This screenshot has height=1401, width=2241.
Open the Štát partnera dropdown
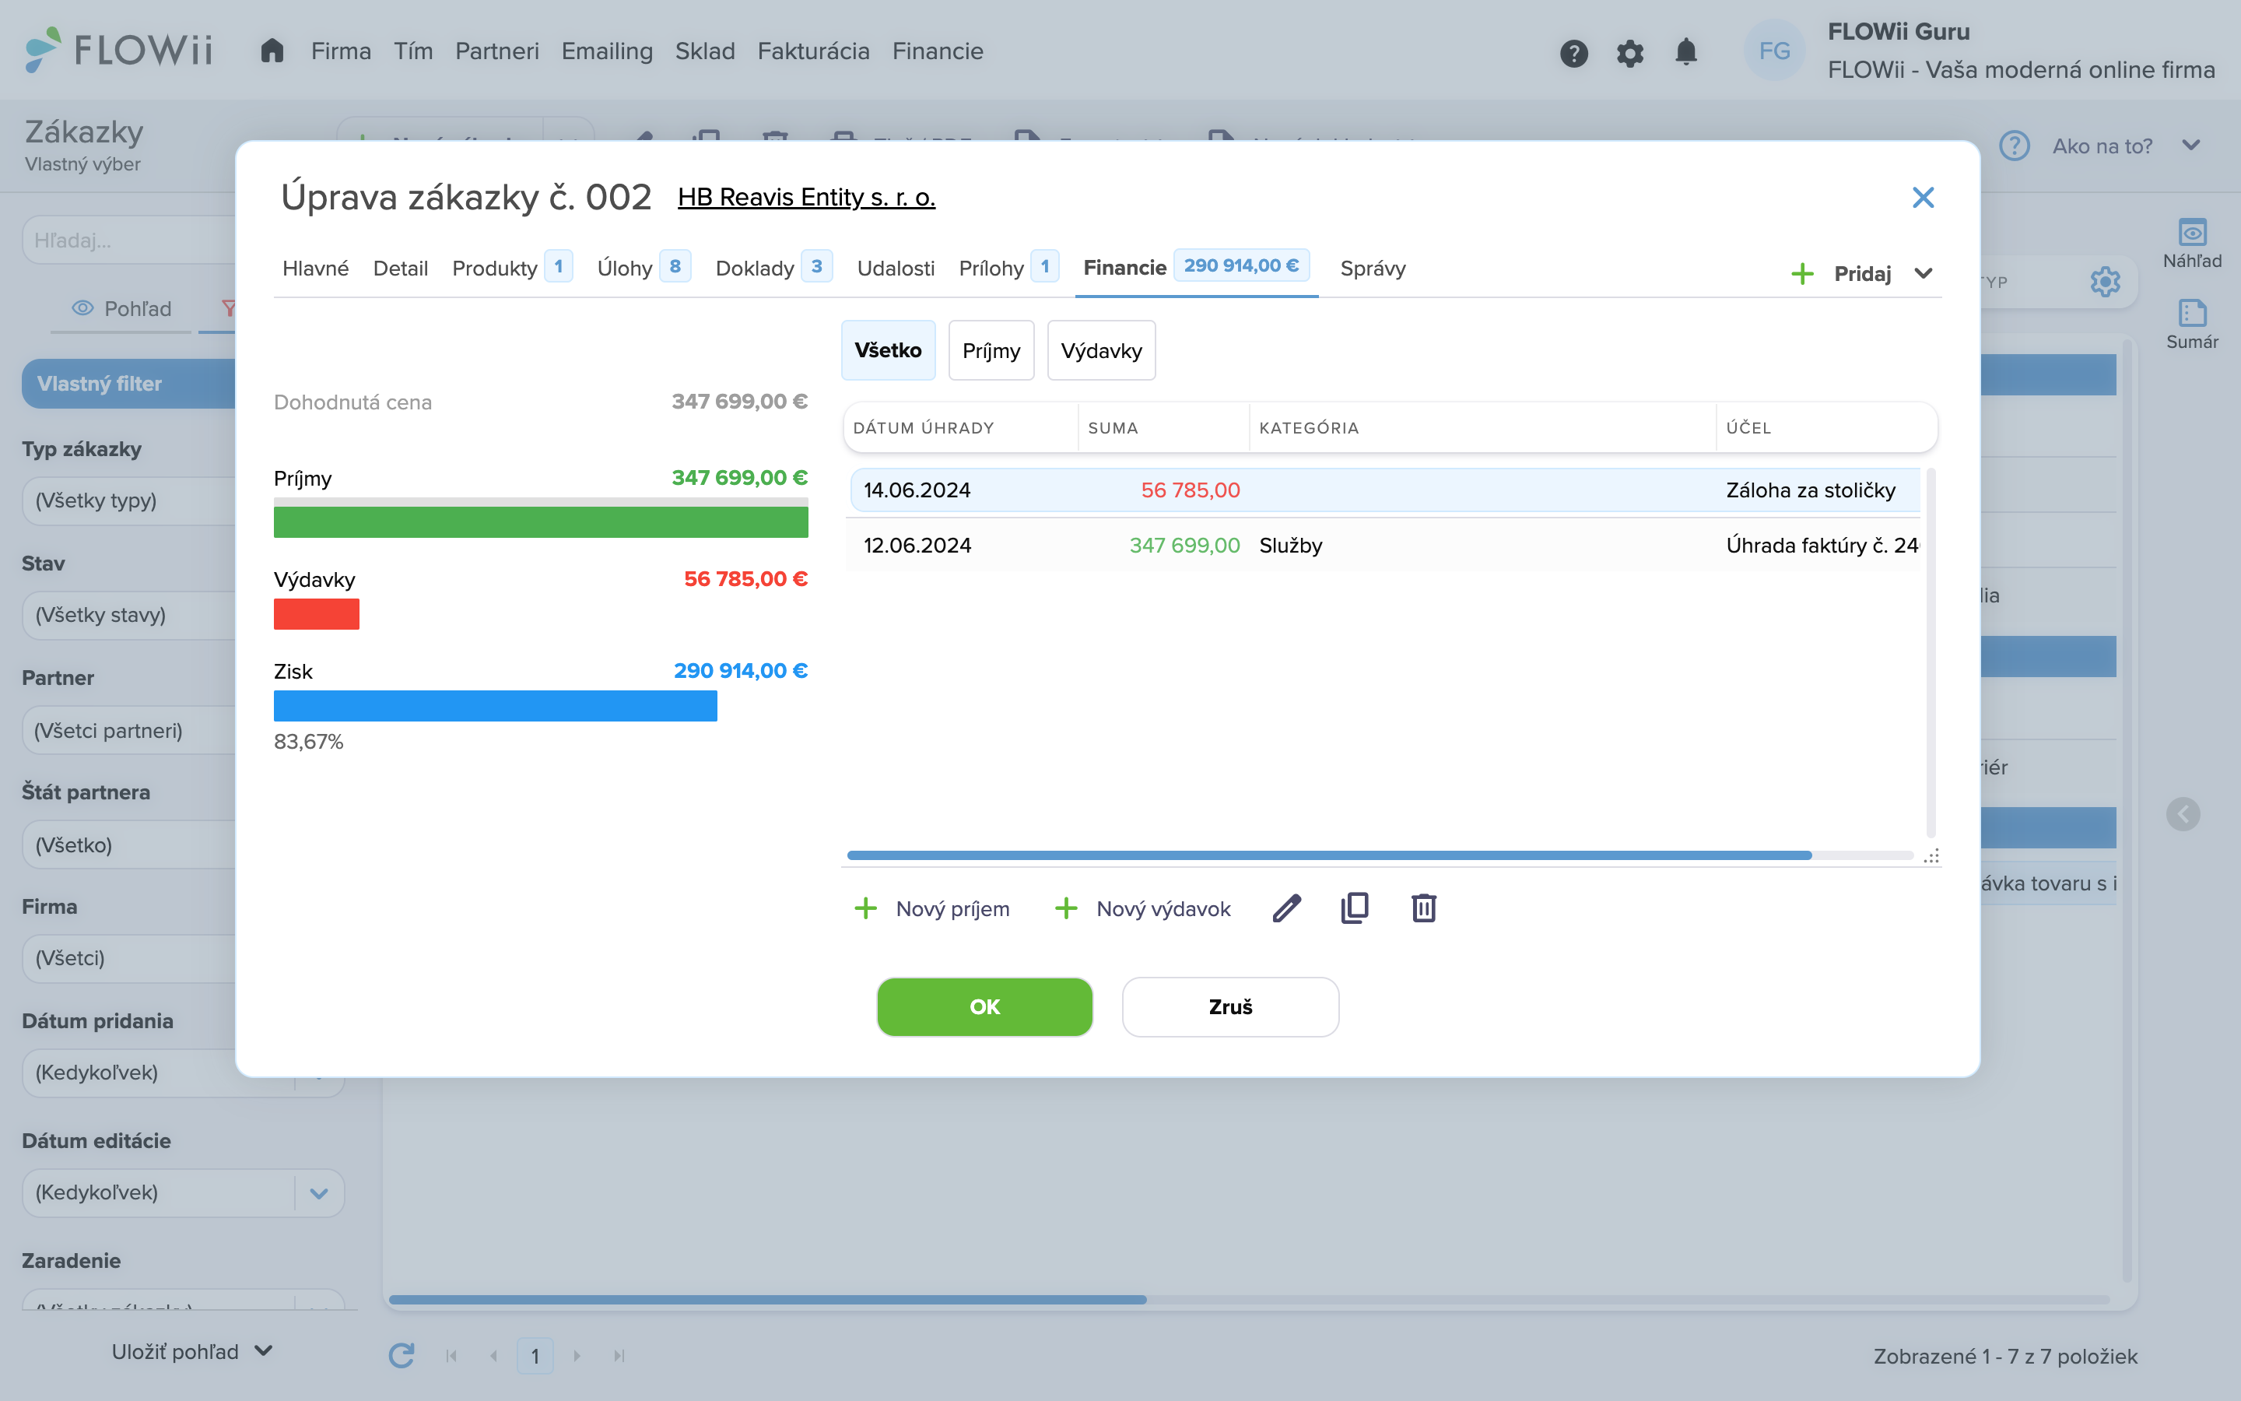point(130,844)
